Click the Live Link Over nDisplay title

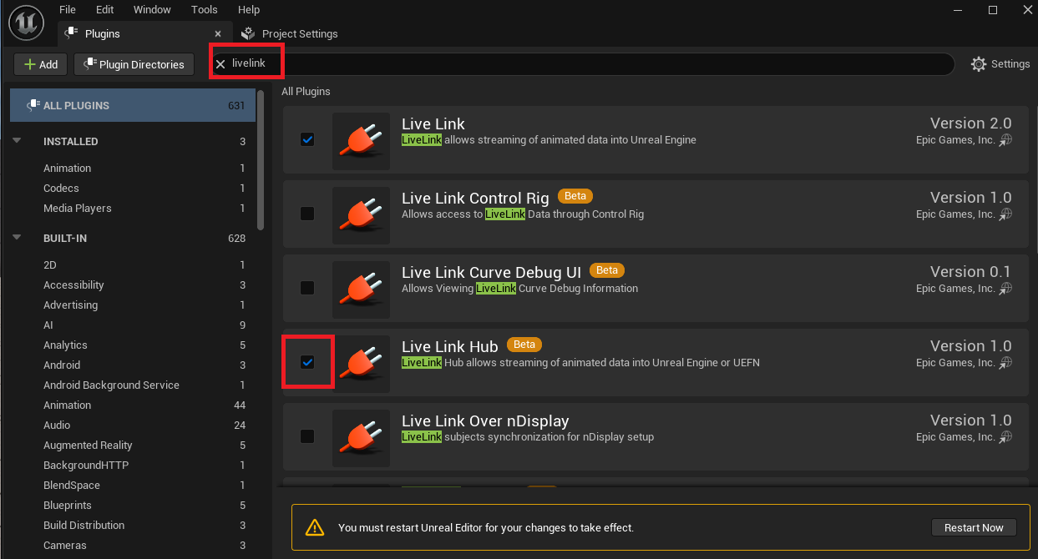click(485, 421)
